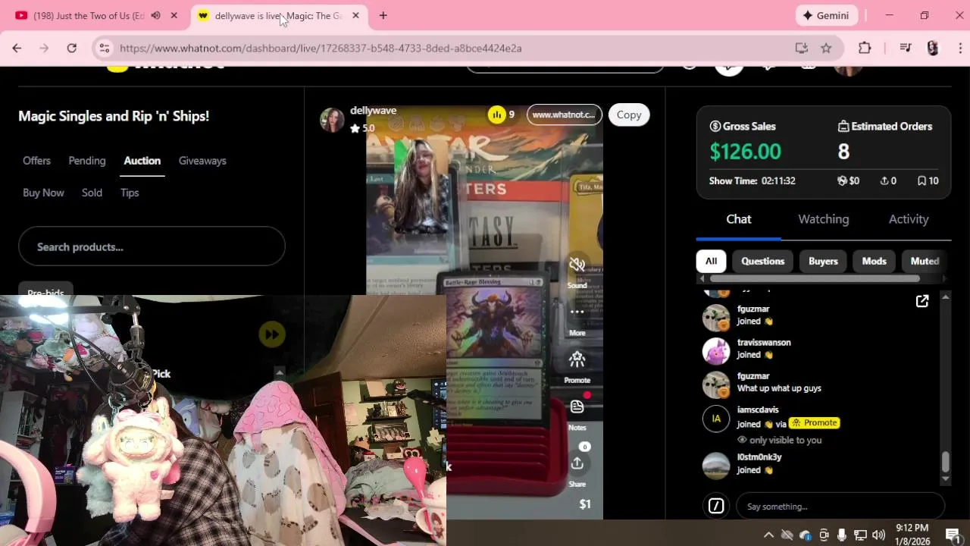Open the Offers tab
This screenshot has width=970, height=546.
[36, 161]
